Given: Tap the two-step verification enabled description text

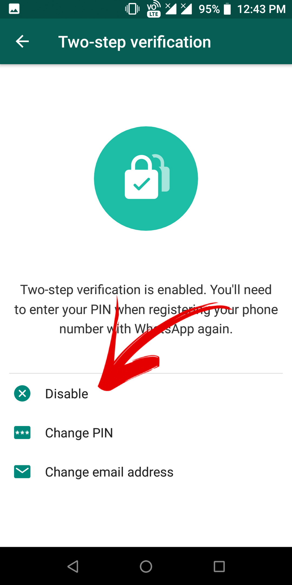Looking at the screenshot, I should [x=146, y=309].
